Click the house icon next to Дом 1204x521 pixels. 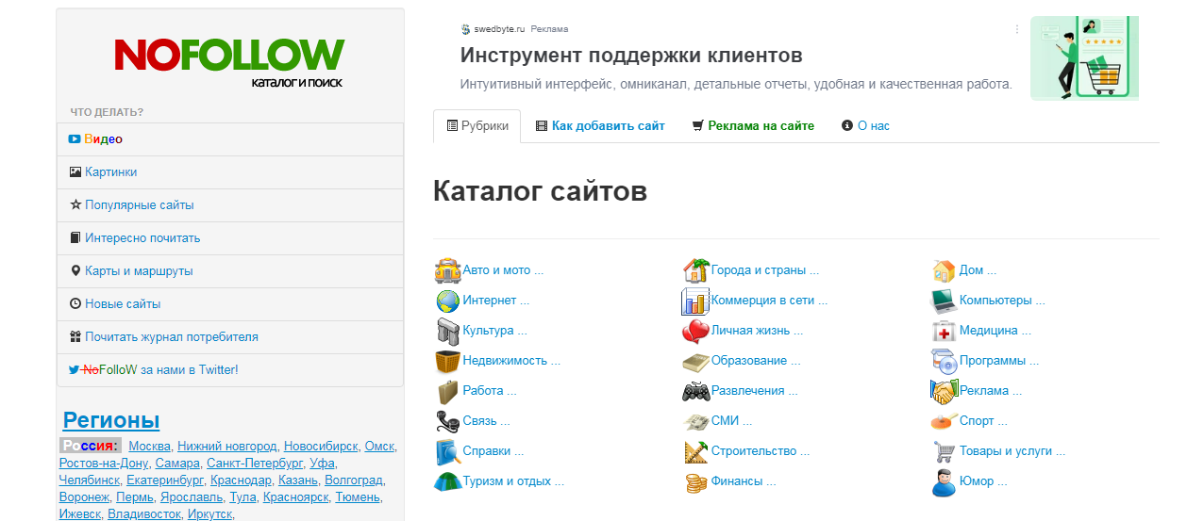point(944,270)
